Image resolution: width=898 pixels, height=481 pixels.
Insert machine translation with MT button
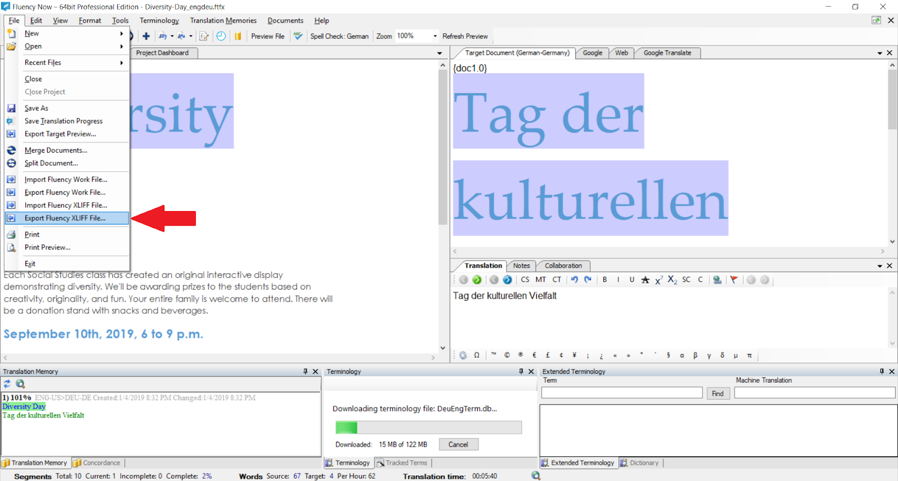540,280
